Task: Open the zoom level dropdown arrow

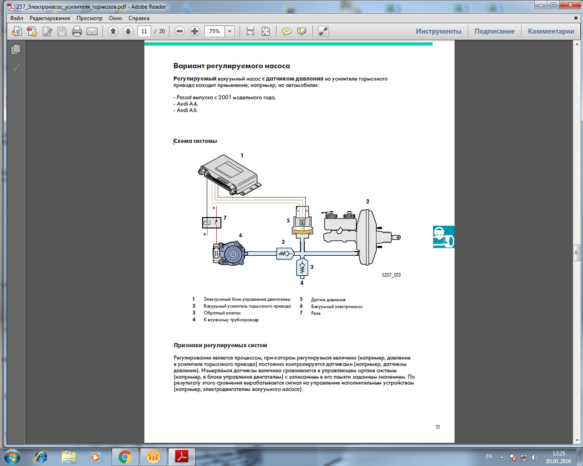Action: (x=230, y=31)
